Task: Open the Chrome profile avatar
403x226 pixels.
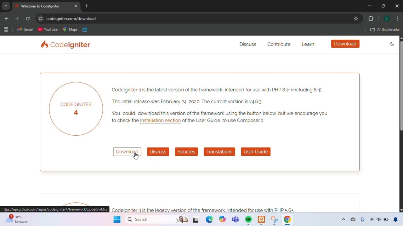Action: click(387, 19)
